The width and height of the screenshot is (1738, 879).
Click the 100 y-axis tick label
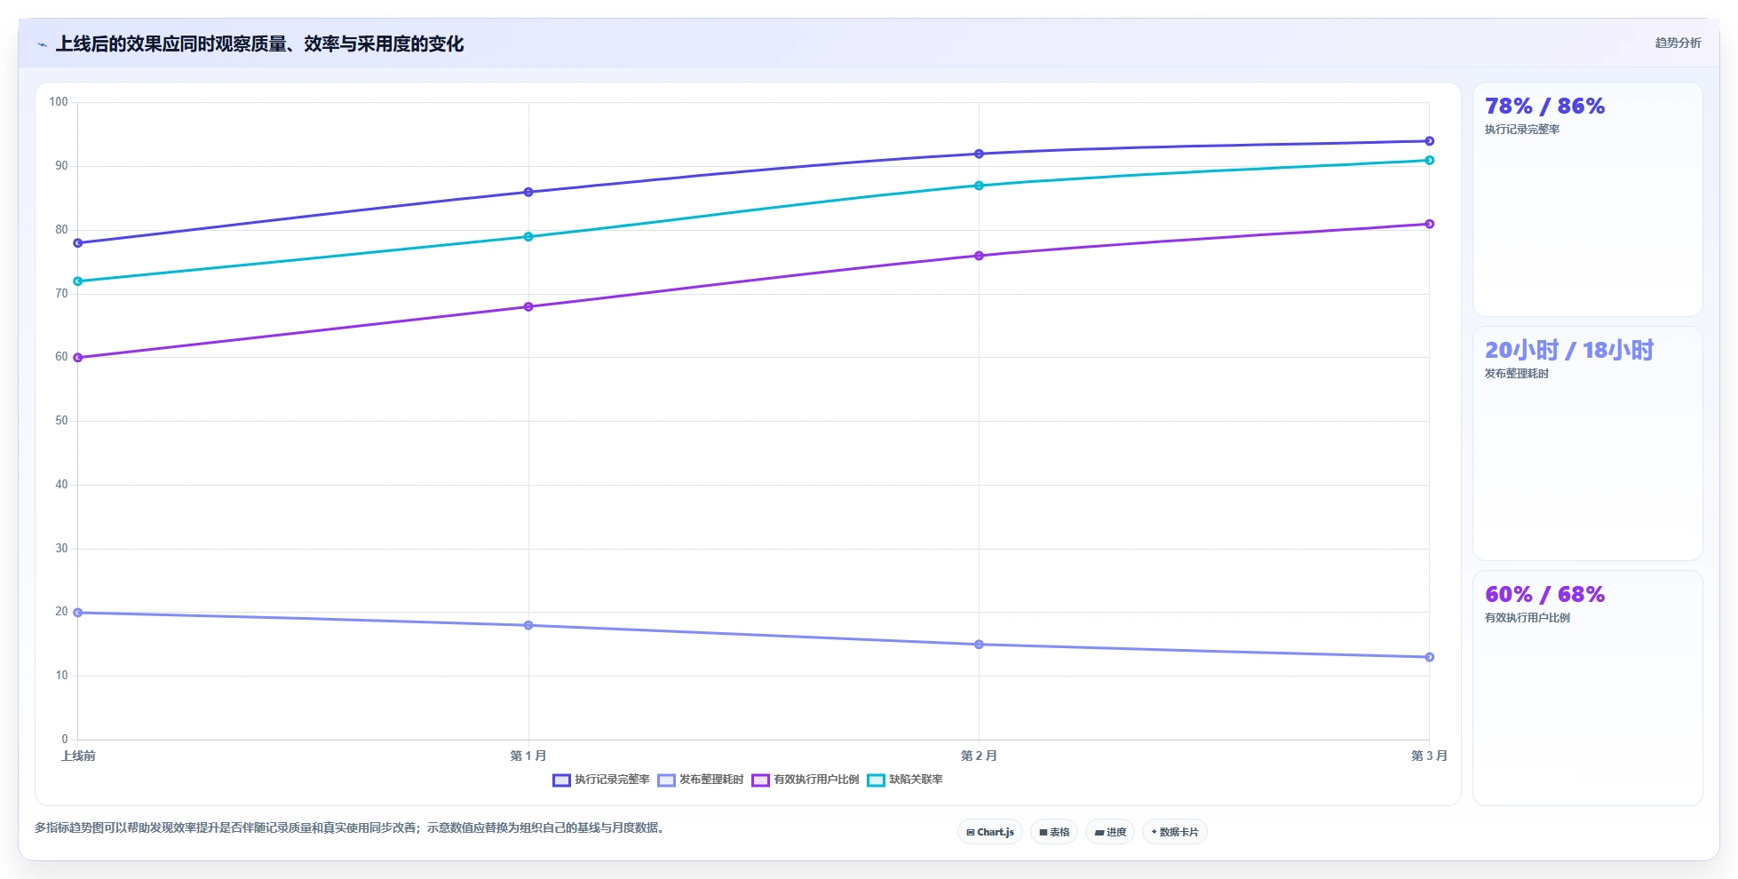[59, 102]
